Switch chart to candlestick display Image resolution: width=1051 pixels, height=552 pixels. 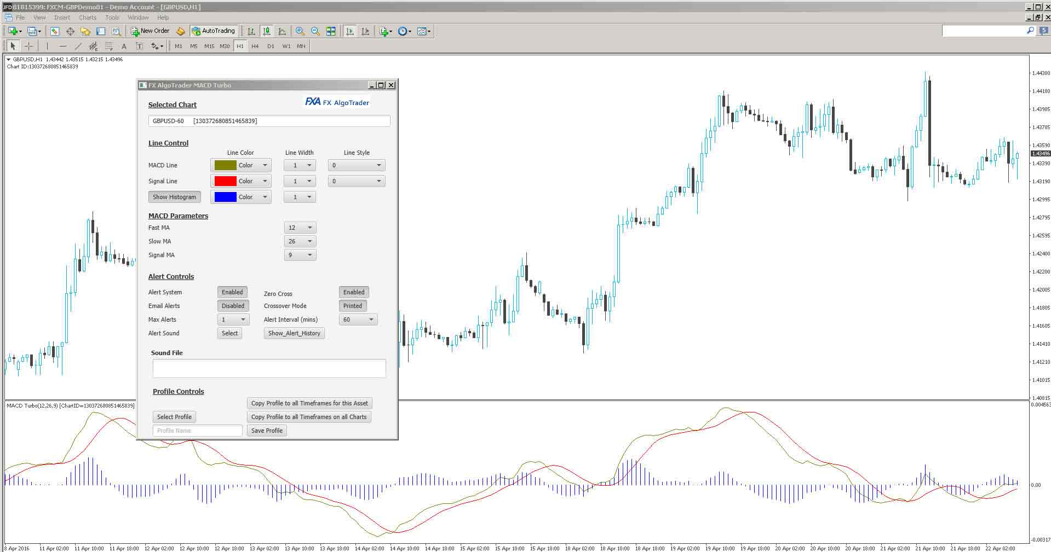(268, 31)
